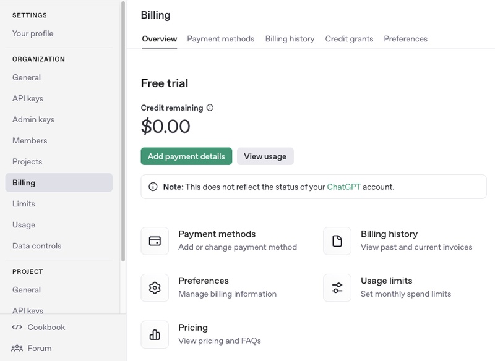Open Projects in sidebar
This screenshot has width=495, height=361.
[x=27, y=162]
